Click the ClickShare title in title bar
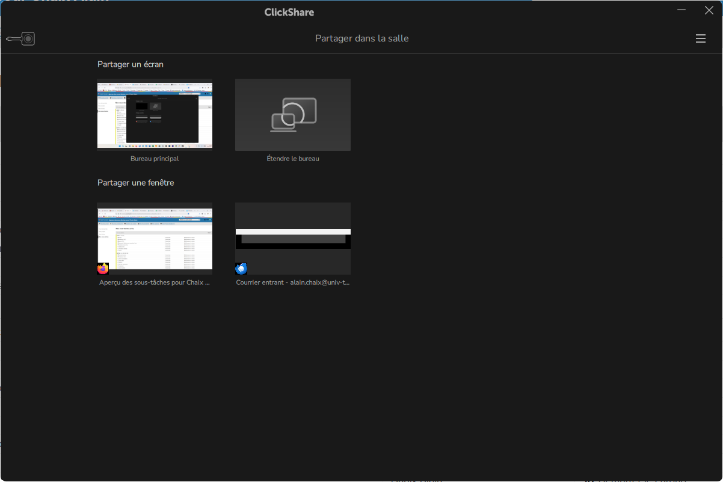The height and width of the screenshot is (482, 723). click(289, 12)
